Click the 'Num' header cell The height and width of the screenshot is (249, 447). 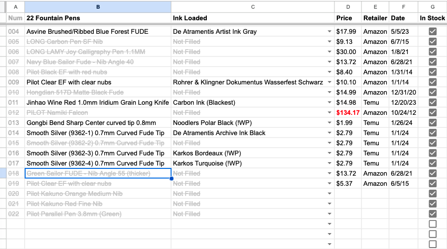tap(15, 18)
